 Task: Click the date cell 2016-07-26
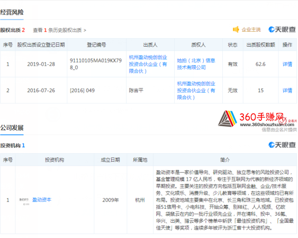pyautogui.click(x=41, y=90)
